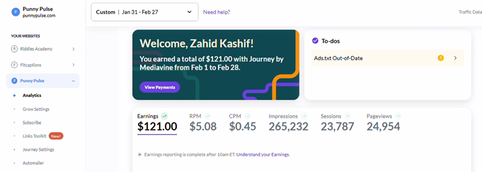Click the Riddles Academy 'R' site icon
Viewport: 482px width, 172px height.
[x=15, y=49]
